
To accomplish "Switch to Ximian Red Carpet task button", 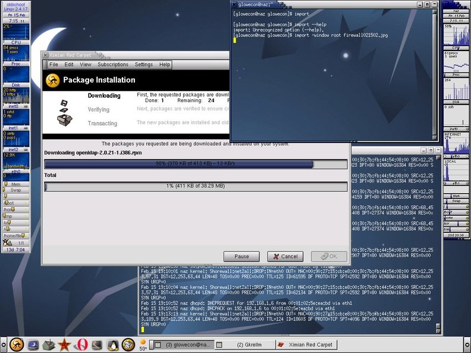I will coord(306,345).
